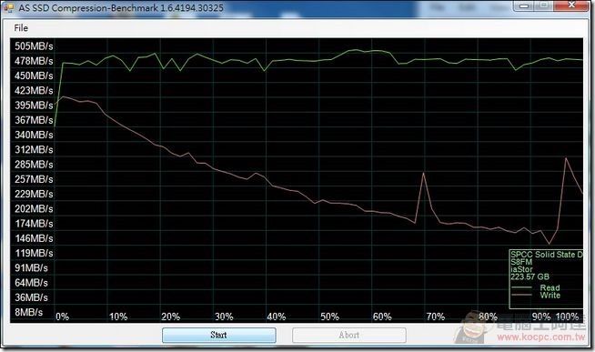Click the 60% x-axis label

382,317
